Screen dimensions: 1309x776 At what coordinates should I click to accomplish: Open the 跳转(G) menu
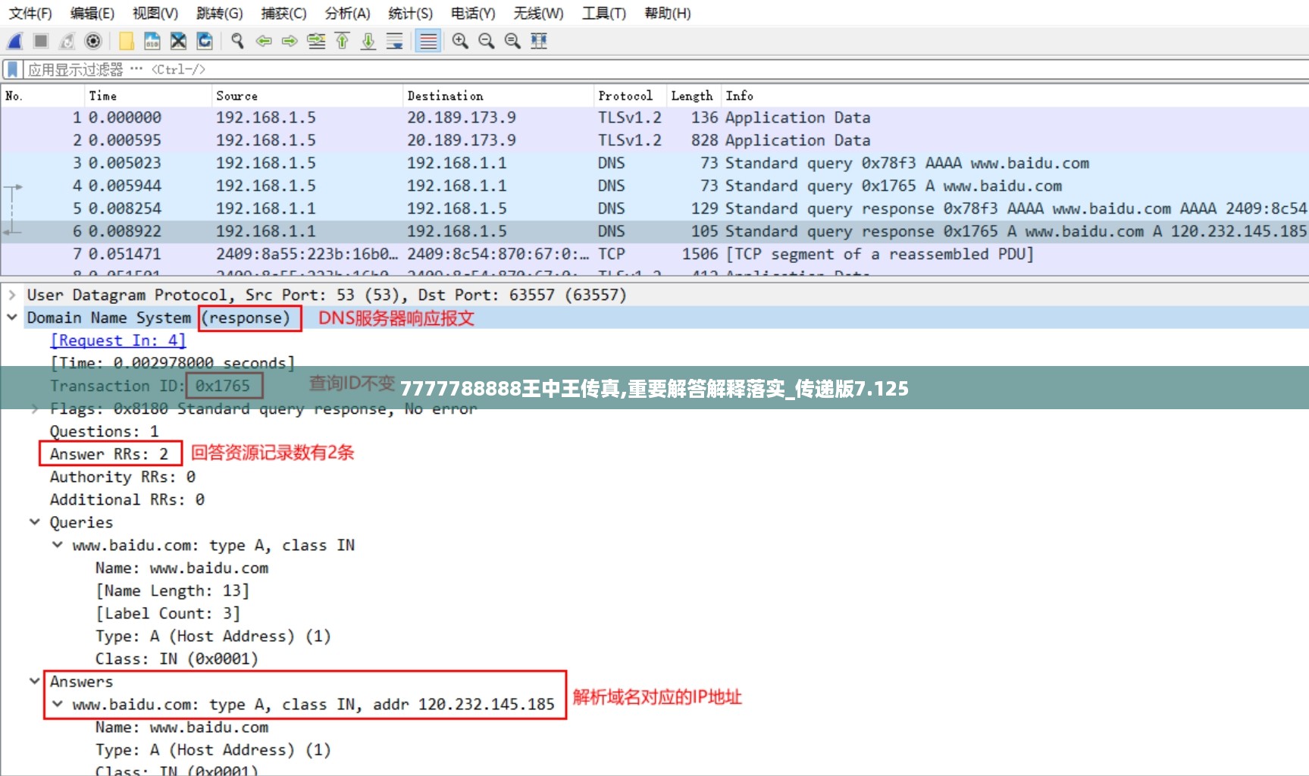220,13
